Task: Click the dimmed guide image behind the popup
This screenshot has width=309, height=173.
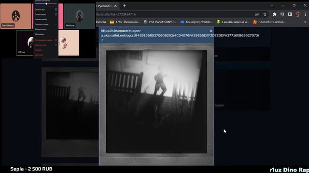Action: (x=70, y=112)
